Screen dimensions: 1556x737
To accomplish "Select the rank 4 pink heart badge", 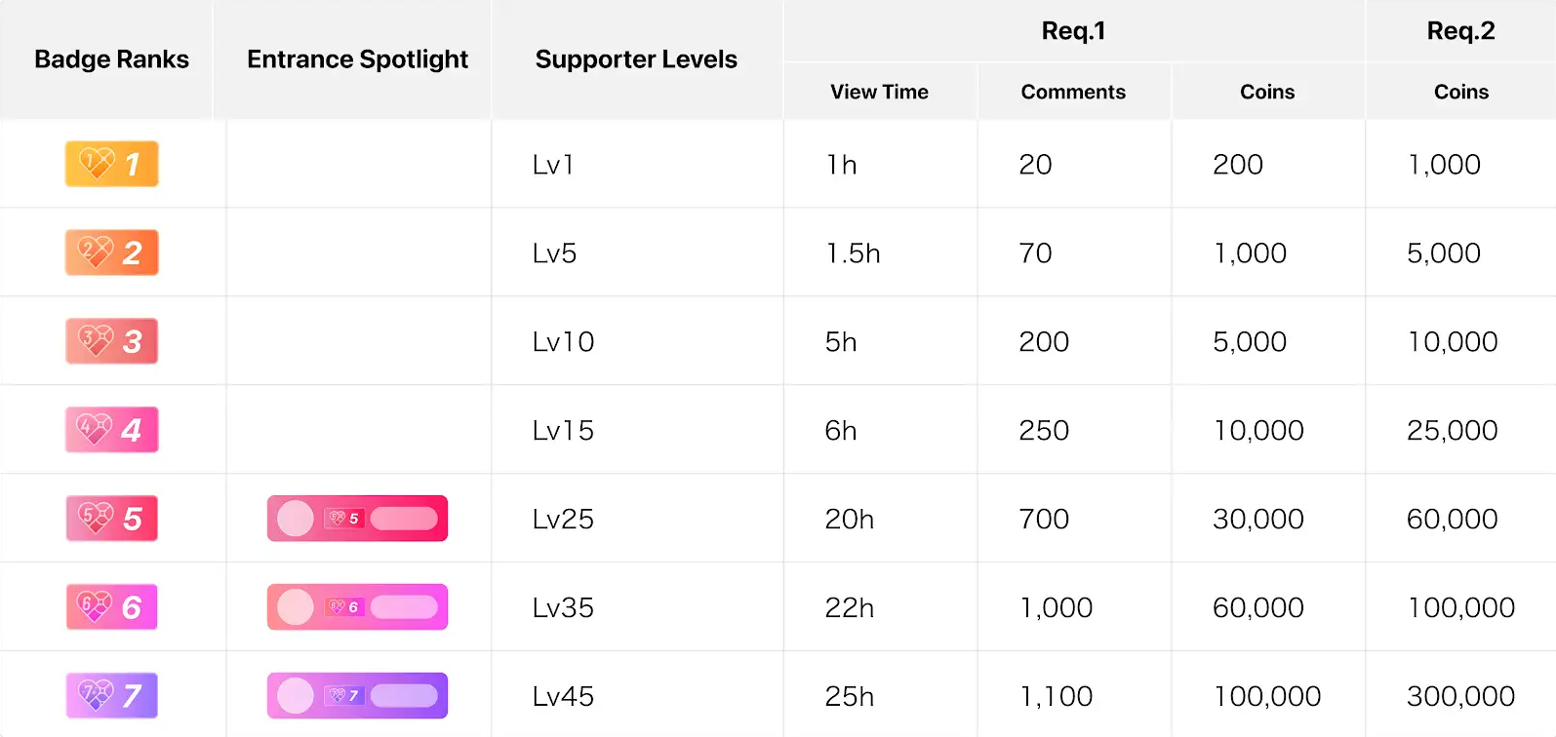I will click(x=111, y=430).
